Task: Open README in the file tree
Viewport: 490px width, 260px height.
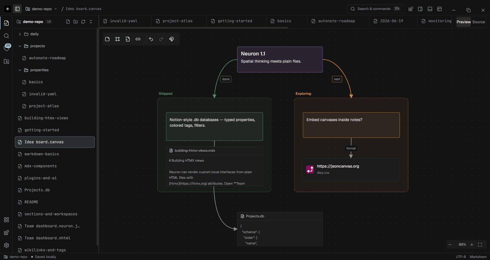Action: pos(55,202)
